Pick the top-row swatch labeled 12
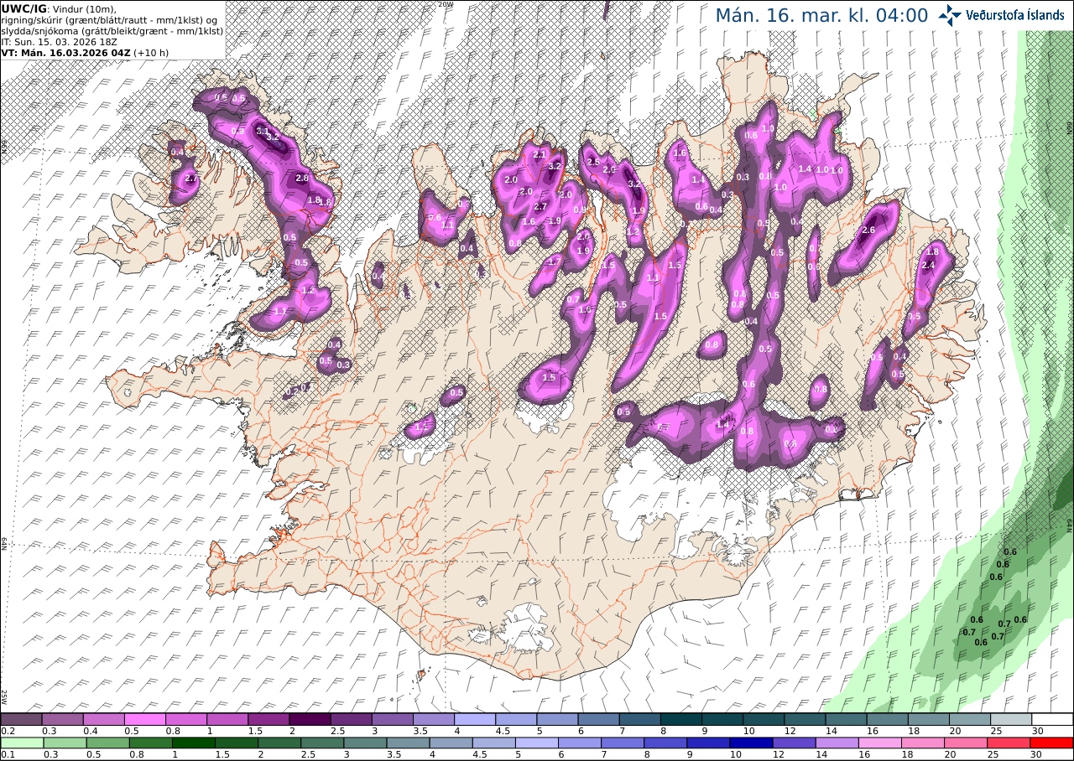 click(805, 719)
